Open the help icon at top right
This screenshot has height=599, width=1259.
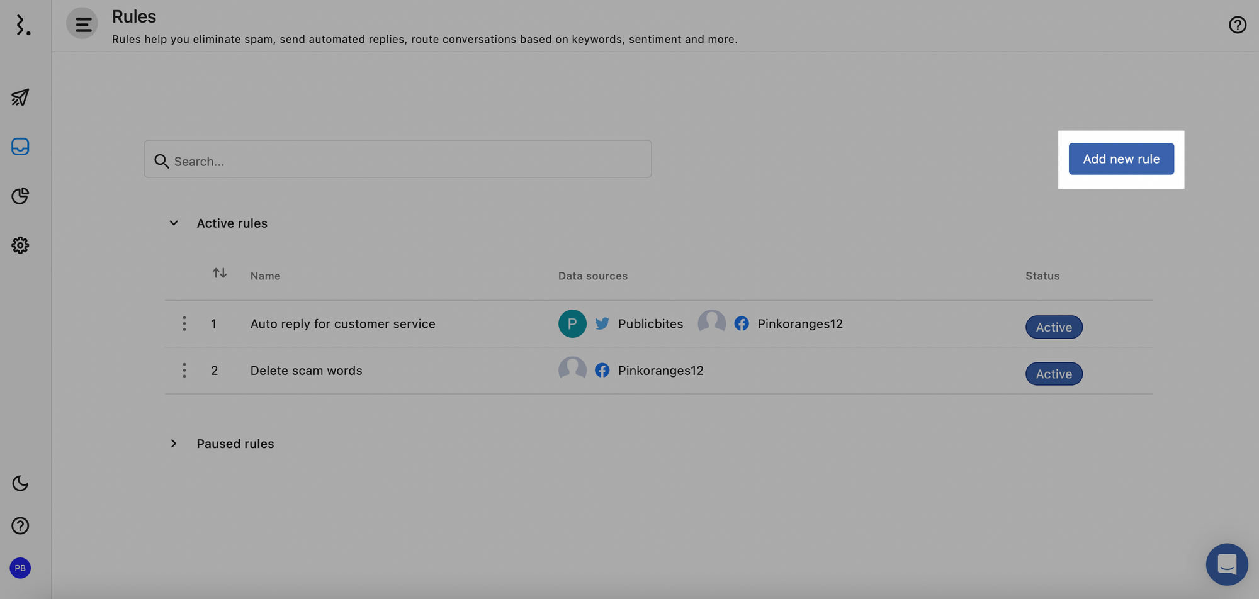(x=1238, y=25)
